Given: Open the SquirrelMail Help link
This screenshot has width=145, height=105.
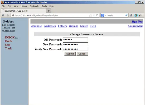Looking at the screenshot, I should point(93,26).
